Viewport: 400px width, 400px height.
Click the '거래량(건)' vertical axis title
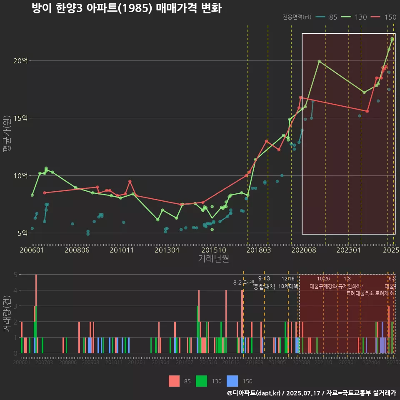[7, 314]
